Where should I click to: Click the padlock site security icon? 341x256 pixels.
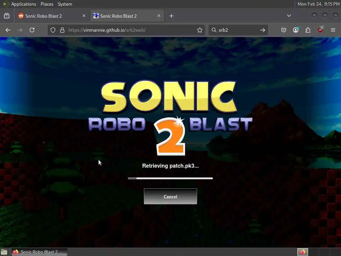(x=62, y=30)
